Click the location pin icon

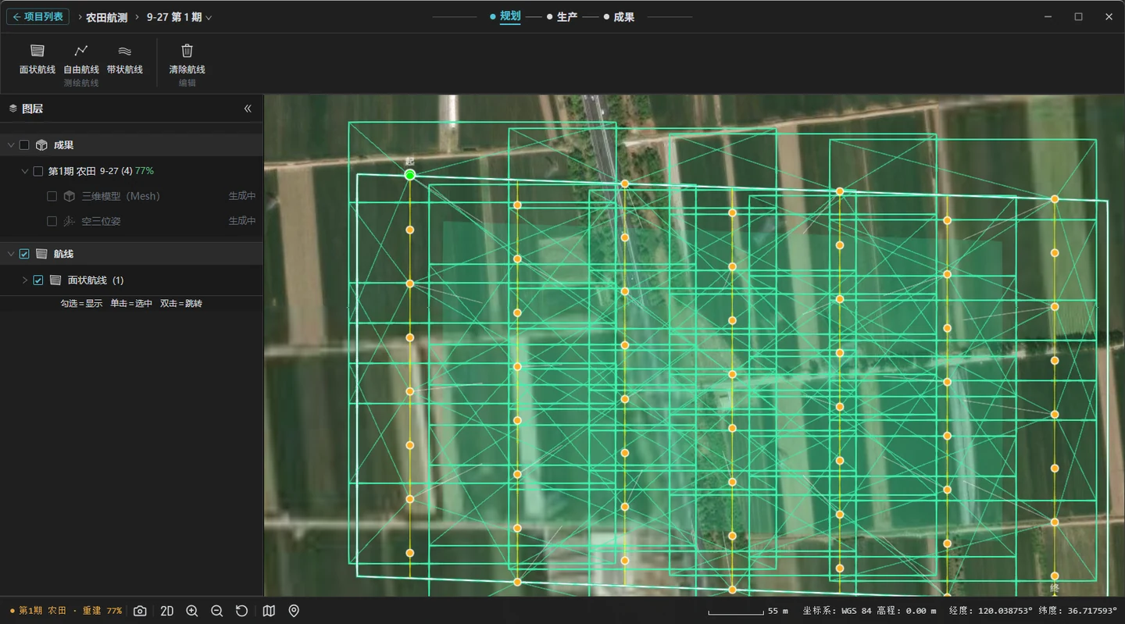pyautogui.click(x=294, y=611)
